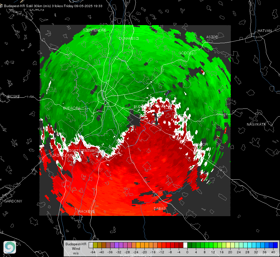
Task: Click the '32' value on the legend scale
Action: point(256,252)
